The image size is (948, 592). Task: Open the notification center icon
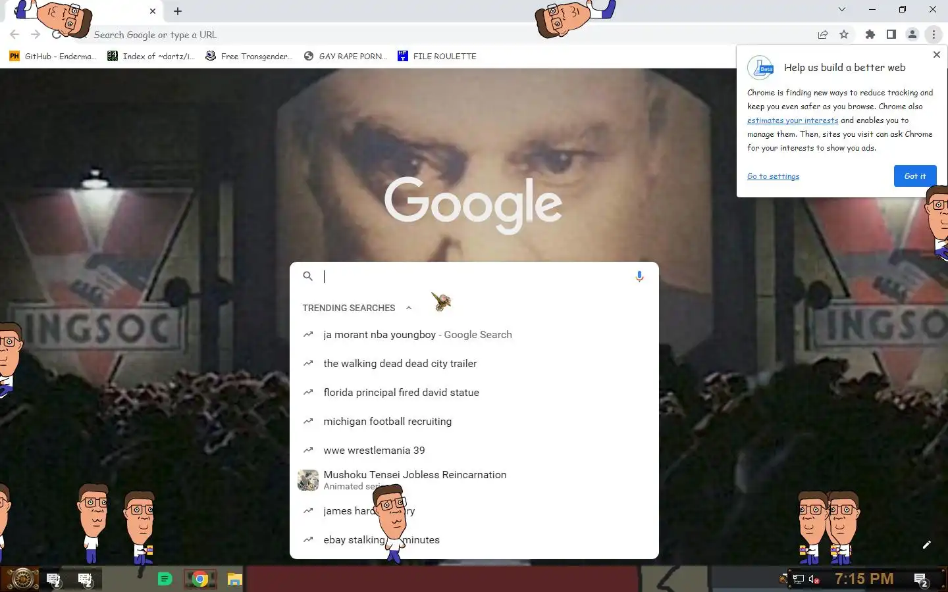[x=921, y=580]
